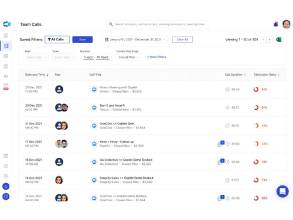Viewport: 293px width, 220px height.
Task: Click the 1 secs minimum duration field
Action: [88, 57]
